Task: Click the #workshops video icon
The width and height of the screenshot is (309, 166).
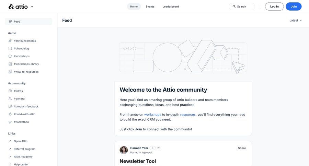Action: pos(10,56)
